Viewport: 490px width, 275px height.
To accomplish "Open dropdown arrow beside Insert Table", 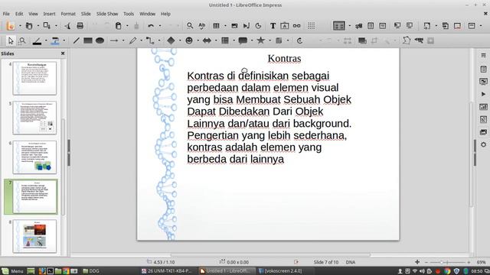I will point(225,26).
